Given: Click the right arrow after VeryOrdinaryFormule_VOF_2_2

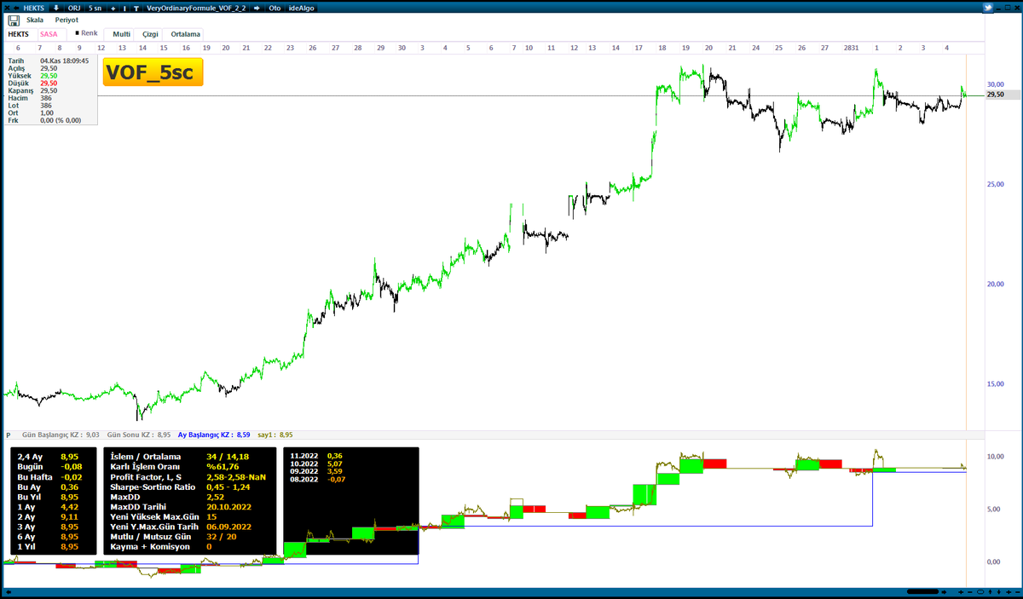Looking at the screenshot, I should pyautogui.click(x=257, y=8).
